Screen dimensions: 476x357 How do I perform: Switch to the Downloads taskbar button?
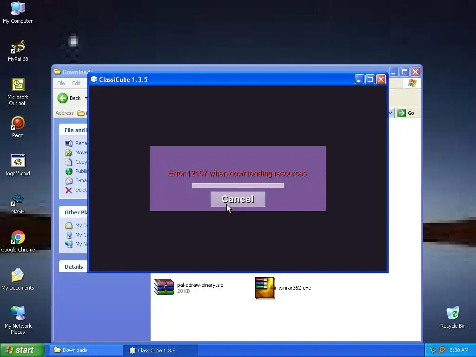click(86, 350)
